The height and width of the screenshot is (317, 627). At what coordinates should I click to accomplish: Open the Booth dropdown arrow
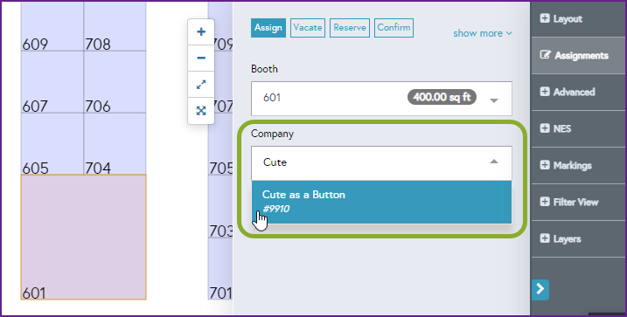pyautogui.click(x=494, y=100)
